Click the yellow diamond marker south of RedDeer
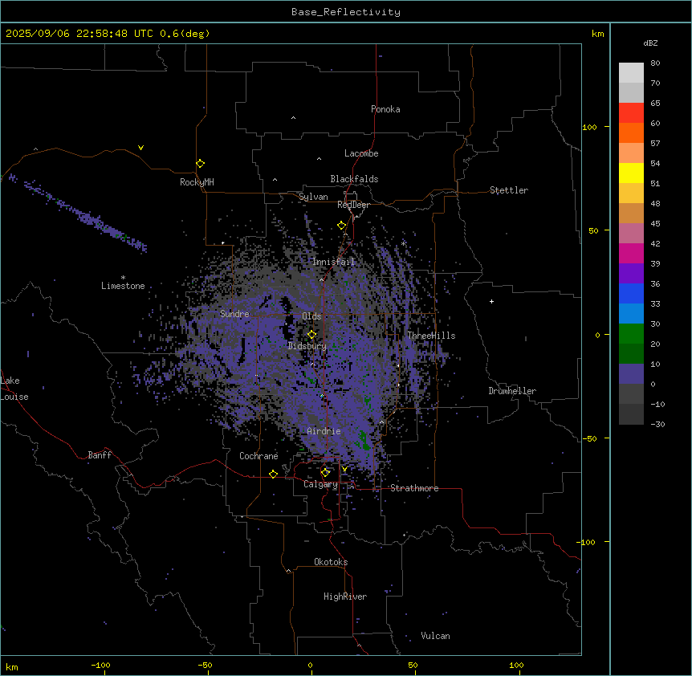Image resolution: width=692 pixels, height=676 pixels. 342,226
